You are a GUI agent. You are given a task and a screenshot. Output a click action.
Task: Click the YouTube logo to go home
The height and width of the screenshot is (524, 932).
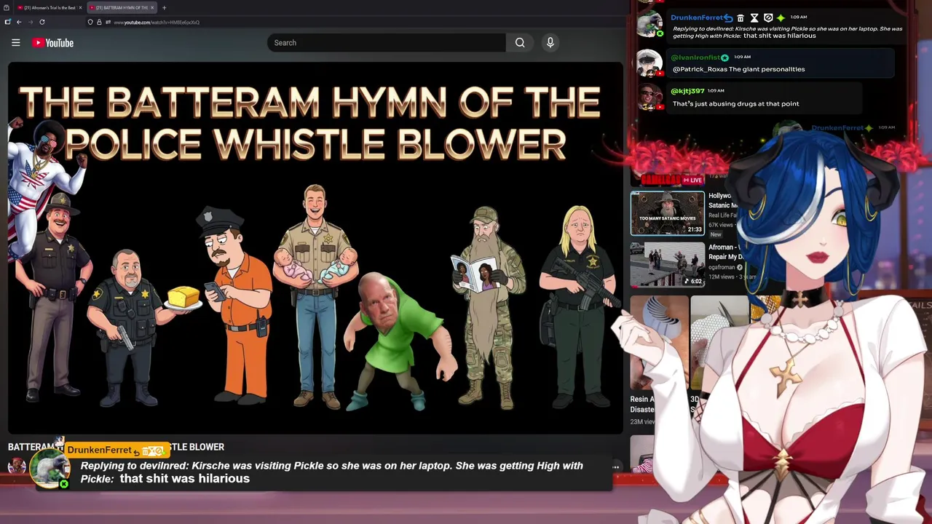click(52, 43)
